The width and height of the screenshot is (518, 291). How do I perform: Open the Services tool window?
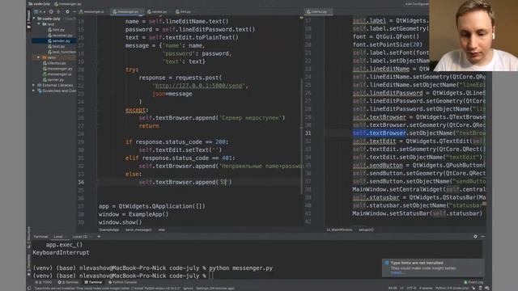point(68,282)
